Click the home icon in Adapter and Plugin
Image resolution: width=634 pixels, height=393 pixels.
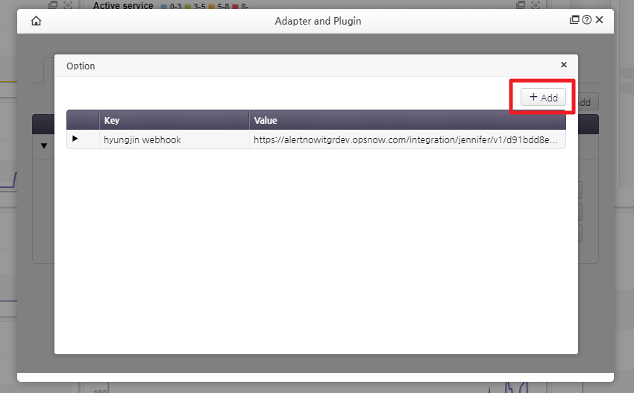click(x=36, y=21)
